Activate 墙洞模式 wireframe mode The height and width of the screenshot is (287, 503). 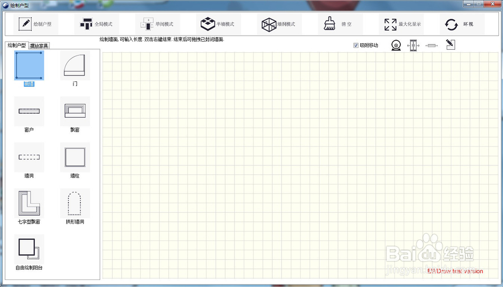click(279, 24)
